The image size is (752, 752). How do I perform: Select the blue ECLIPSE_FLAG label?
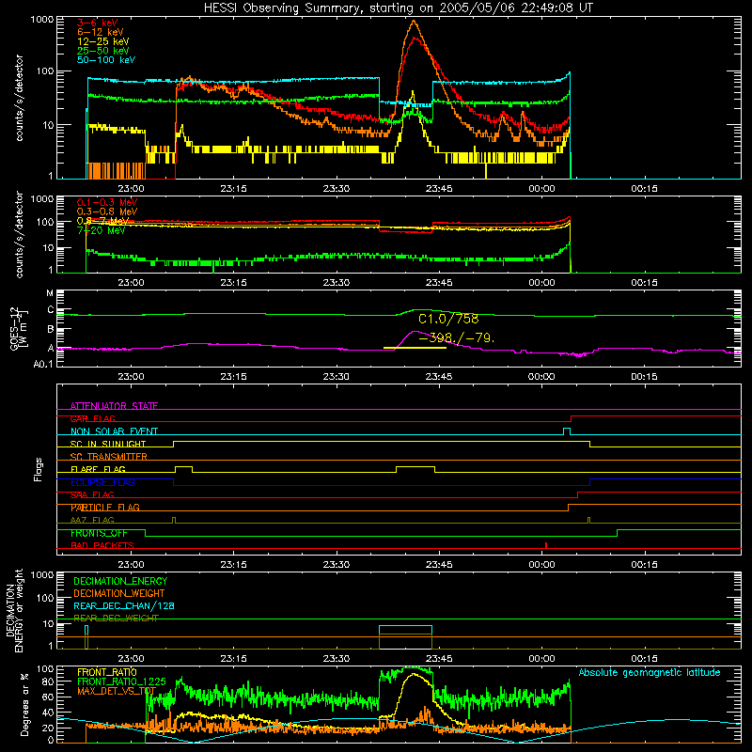(x=102, y=482)
